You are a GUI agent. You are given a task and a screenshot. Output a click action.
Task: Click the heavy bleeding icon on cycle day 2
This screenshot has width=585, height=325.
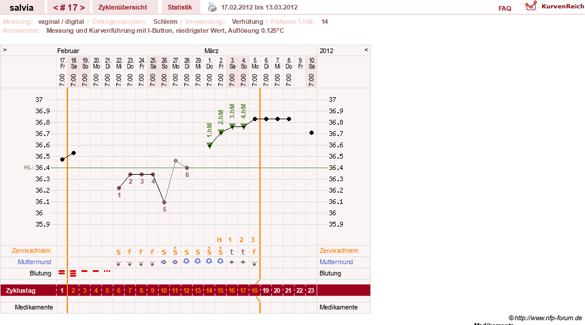point(73,273)
